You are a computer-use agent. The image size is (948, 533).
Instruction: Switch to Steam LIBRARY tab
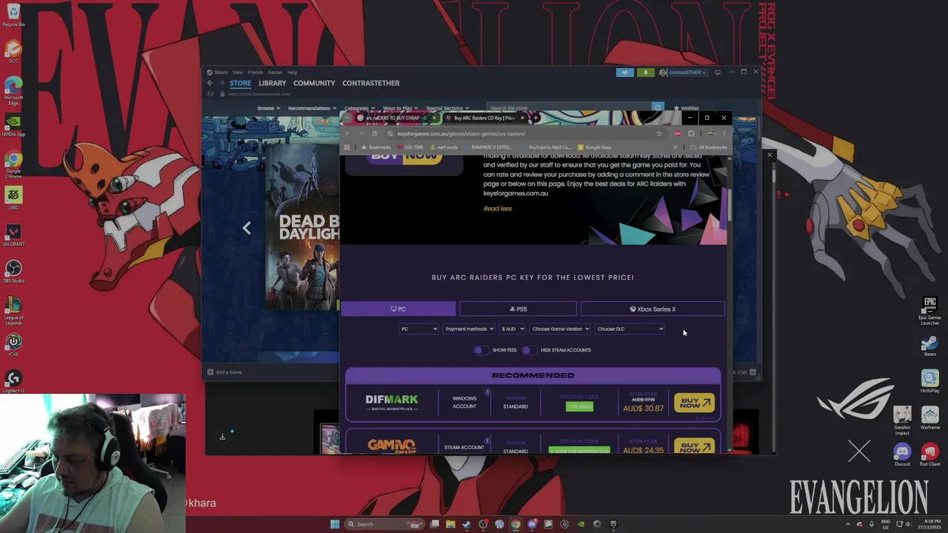tap(272, 83)
